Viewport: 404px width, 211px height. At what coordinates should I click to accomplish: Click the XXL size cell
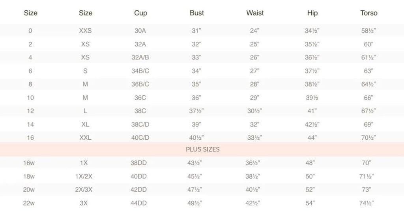click(x=85, y=138)
